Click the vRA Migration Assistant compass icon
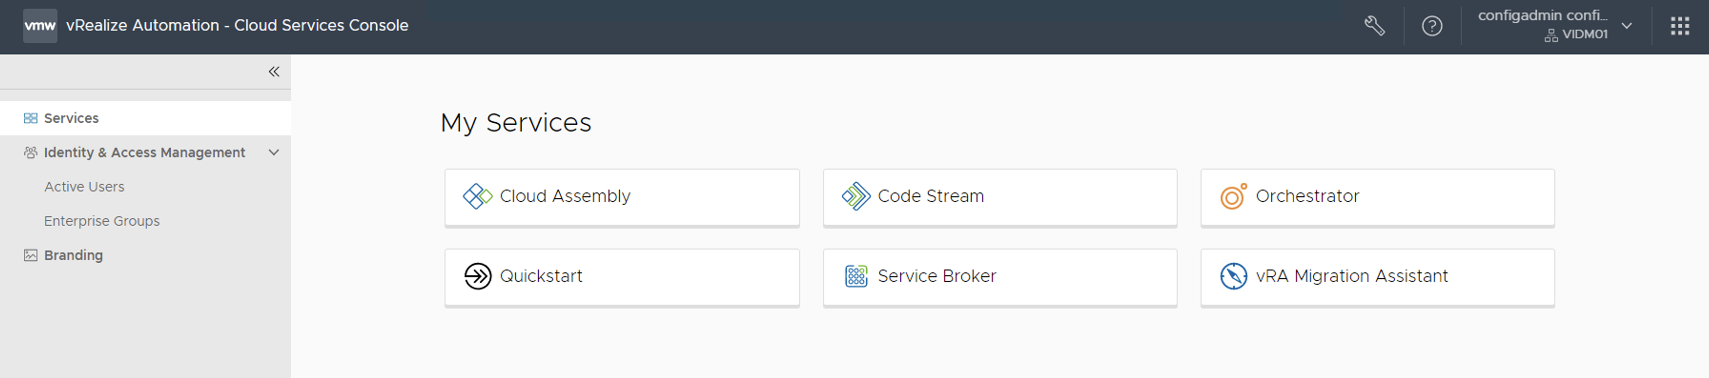 (1233, 276)
